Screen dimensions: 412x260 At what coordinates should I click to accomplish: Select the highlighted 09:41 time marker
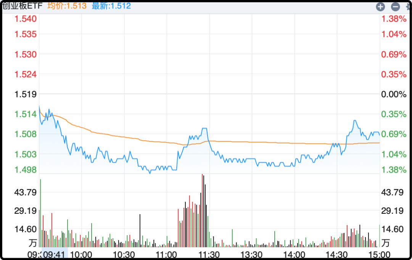(54, 254)
